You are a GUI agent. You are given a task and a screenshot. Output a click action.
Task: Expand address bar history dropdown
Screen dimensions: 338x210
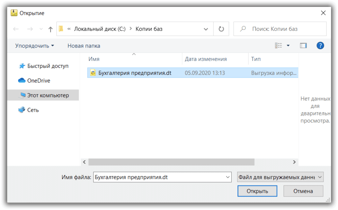tap(206, 29)
